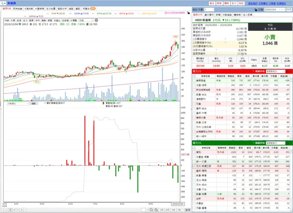The height and width of the screenshot is (213, 293).
Task: Click the 均線 chart toolbar item
Action: [x=7, y=20]
